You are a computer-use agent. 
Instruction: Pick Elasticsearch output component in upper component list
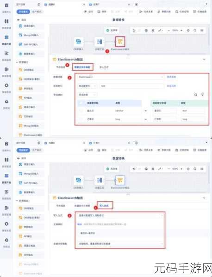tap(31, 135)
